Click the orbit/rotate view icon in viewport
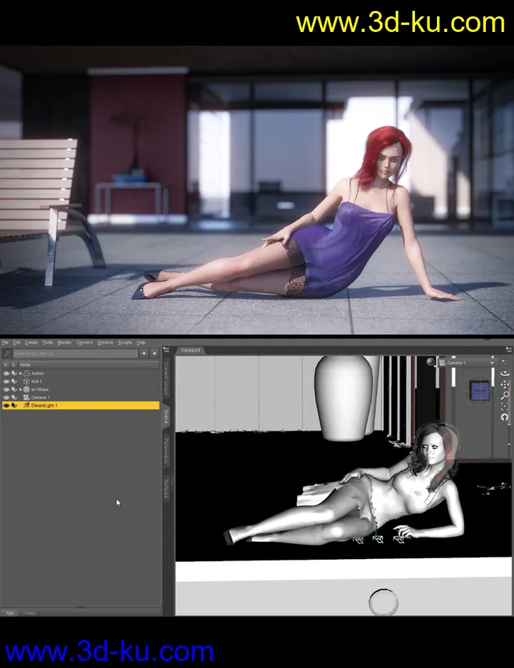This screenshot has width=514, height=668. 506,374
